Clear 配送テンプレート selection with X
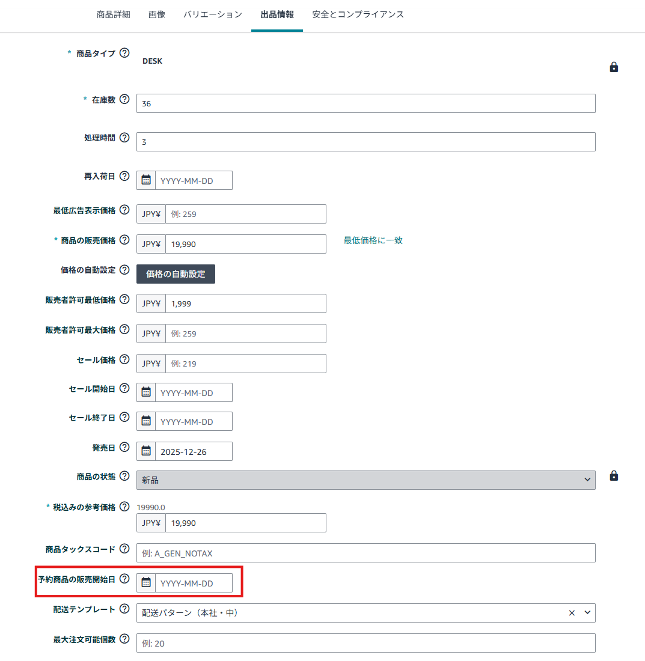The height and width of the screenshot is (661, 645). point(572,613)
